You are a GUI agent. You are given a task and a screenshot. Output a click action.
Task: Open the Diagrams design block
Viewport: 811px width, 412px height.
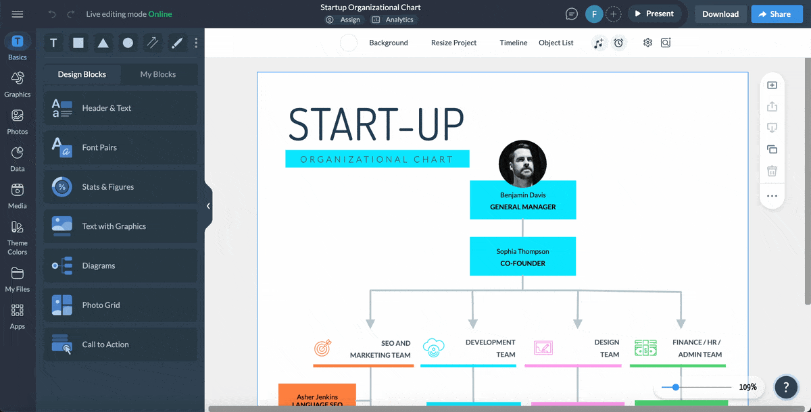pyautogui.click(x=120, y=265)
